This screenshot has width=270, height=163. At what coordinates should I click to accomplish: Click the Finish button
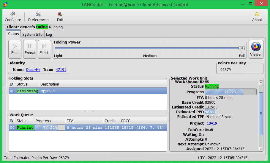[45, 49]
